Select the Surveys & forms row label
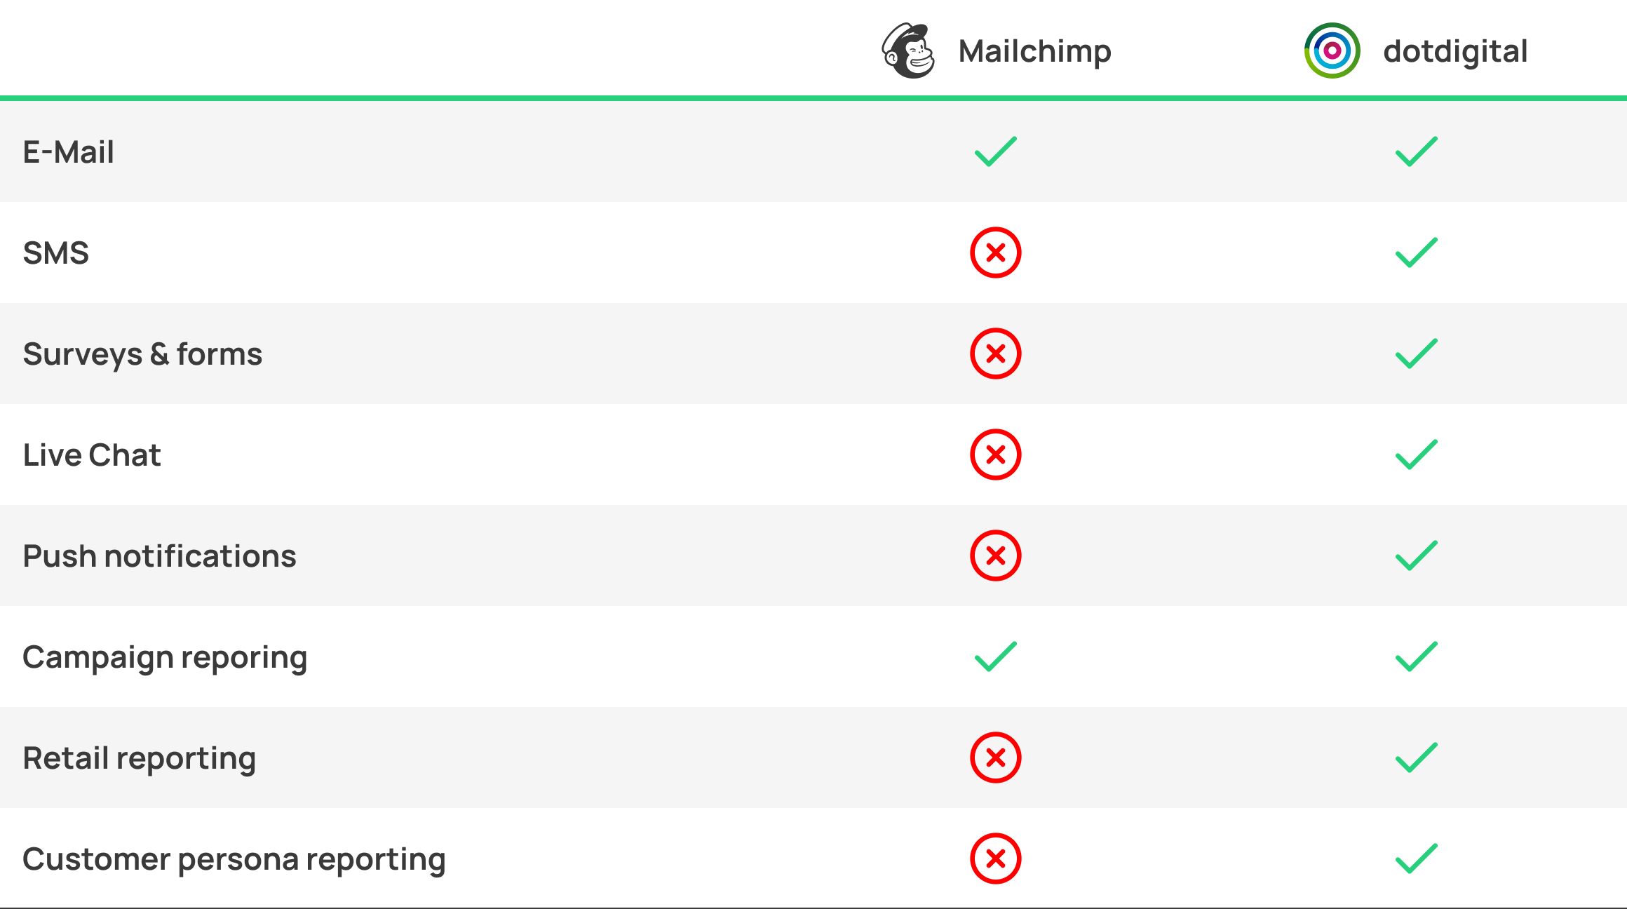 pyautogui.click(x=142, y=354)
